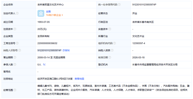
Task: Click the 经营范围 description text
Action: click(x=113, y=90)
